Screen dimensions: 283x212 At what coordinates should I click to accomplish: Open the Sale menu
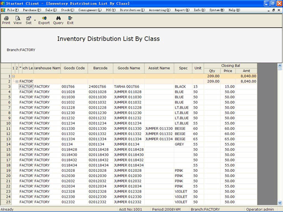(51, 10)
